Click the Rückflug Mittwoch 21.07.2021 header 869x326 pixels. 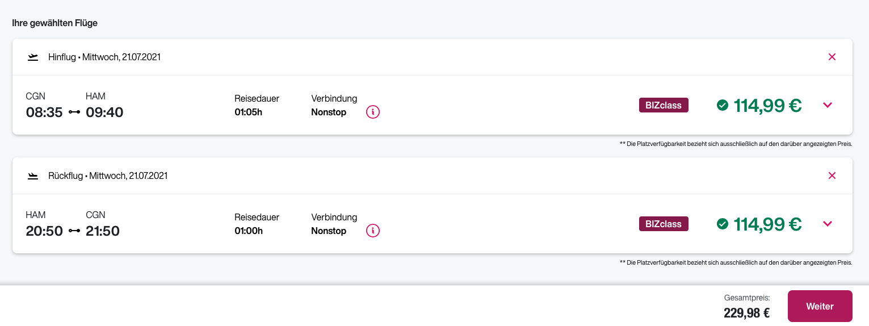[108, 176]
